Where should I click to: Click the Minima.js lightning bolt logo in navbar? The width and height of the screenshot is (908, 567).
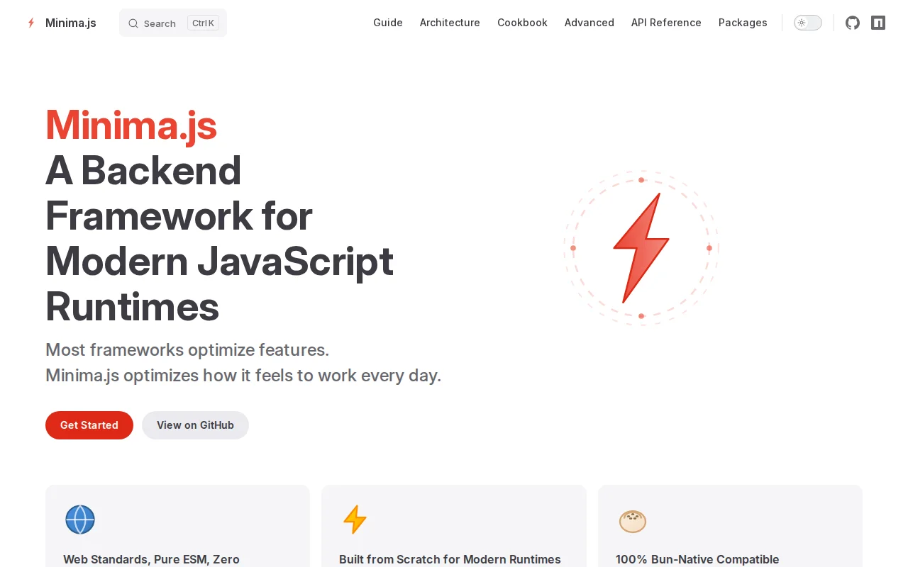[31, 23]
